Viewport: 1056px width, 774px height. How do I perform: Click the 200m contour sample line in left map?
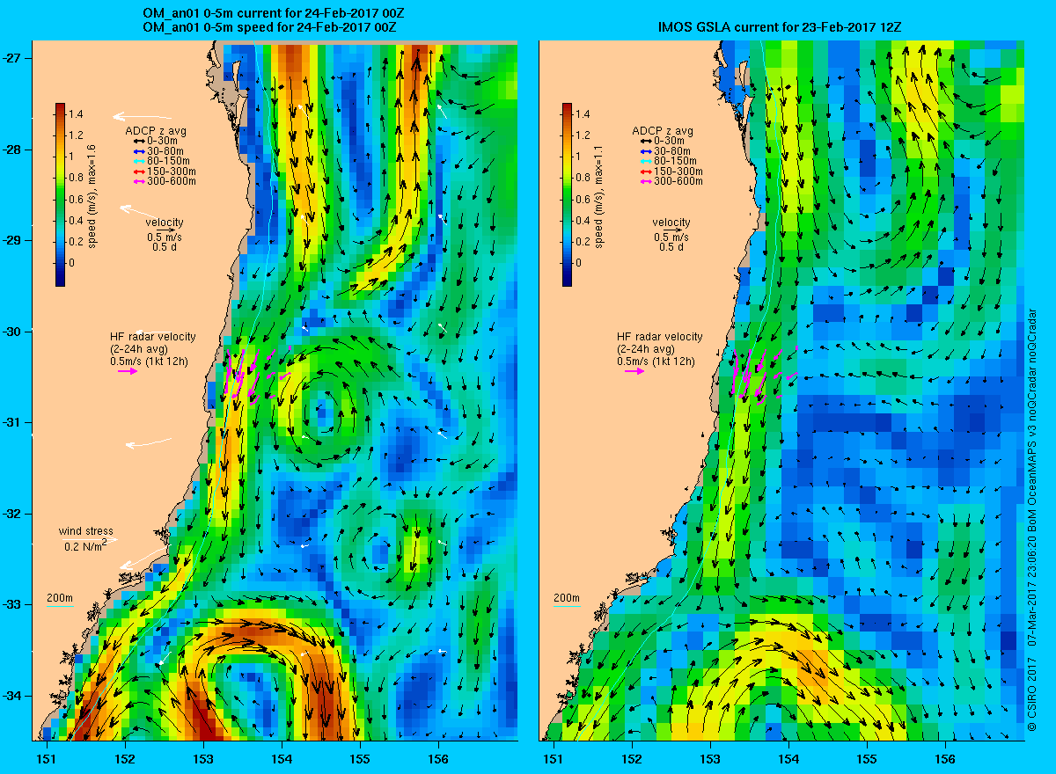[x=60, y=606]
